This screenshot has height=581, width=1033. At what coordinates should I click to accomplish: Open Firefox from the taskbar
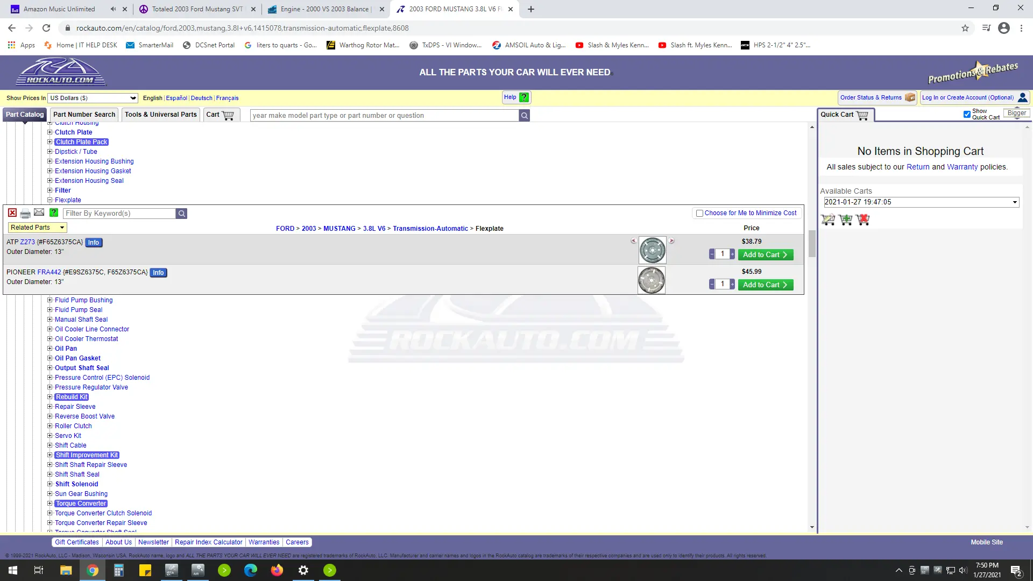coord(277,570)
